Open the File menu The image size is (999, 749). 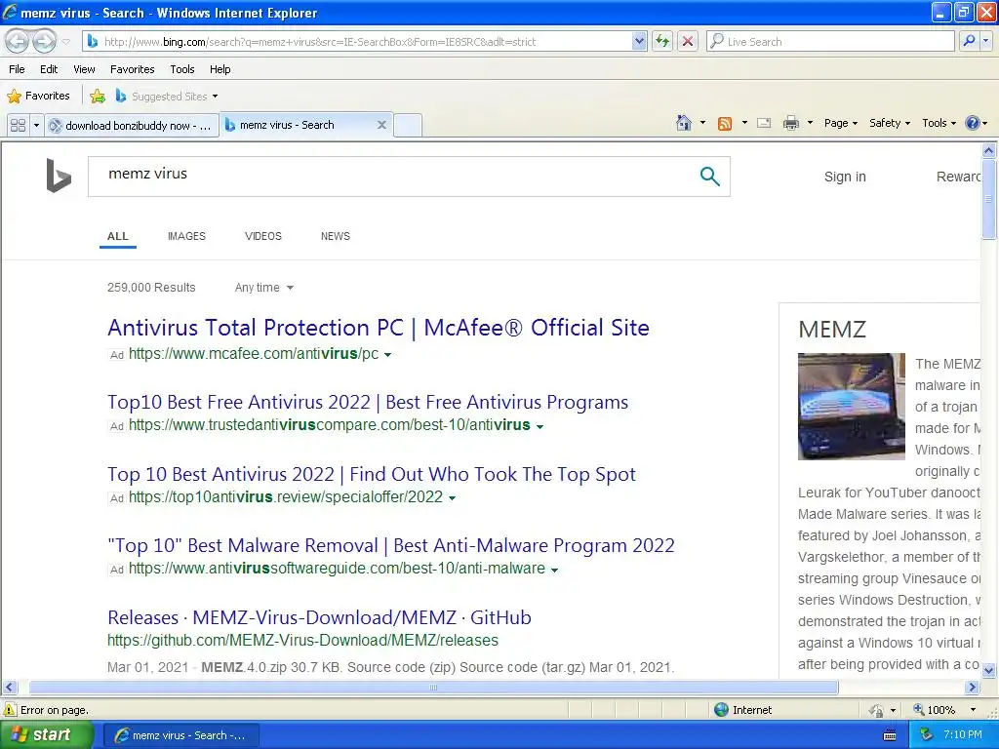click(x=18, y=69)
